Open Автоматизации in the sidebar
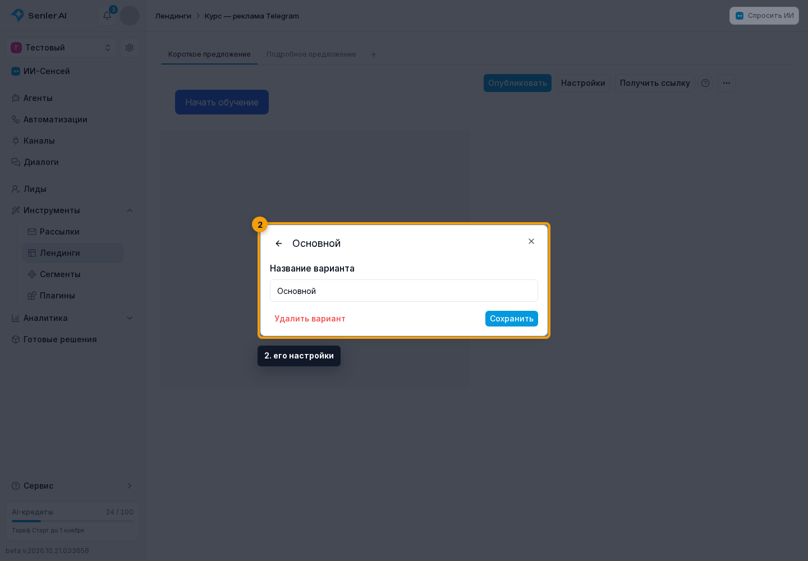 tap(72, 119)
